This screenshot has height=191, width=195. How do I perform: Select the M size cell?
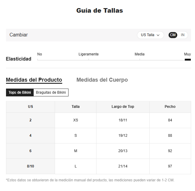click(x=75, y=151)
